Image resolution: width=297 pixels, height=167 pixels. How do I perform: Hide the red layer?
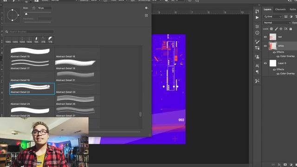(x=265, y=37)
